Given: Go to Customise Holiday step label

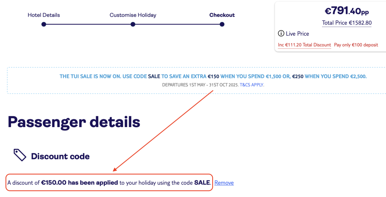Looking at the screenshot, I should [133, 15].
